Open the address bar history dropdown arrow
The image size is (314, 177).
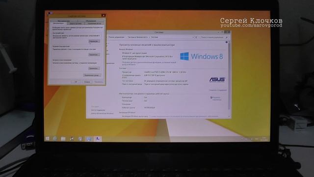pyautogui.click(x=193, y=37)
